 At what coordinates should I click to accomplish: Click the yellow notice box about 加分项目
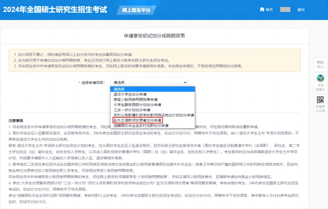click(x=154, y=60)
